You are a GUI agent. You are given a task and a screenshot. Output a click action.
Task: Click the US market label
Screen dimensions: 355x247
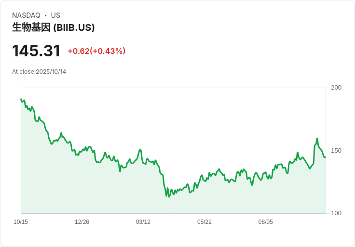55,15
